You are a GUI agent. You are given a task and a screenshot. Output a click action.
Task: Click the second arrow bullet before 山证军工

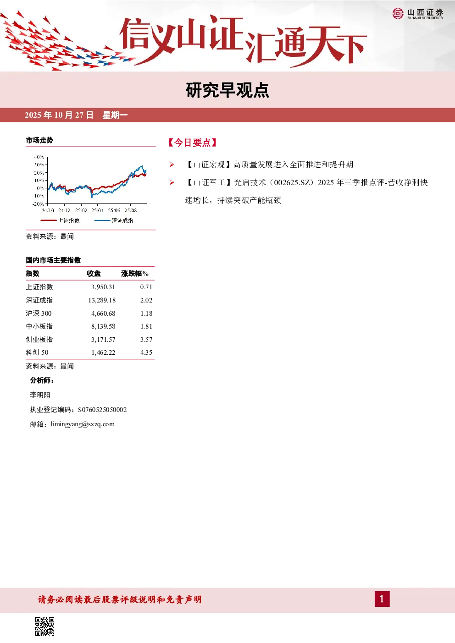click(x=172, y=182)
